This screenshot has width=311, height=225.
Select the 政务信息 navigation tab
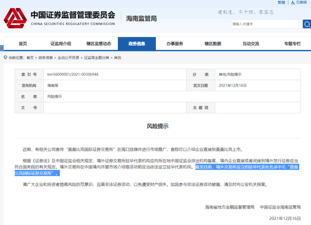(136, 44)
